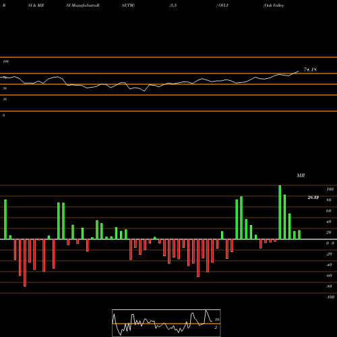Click the MR panel heading
The image size is (337, 337).
pos(301,175)
